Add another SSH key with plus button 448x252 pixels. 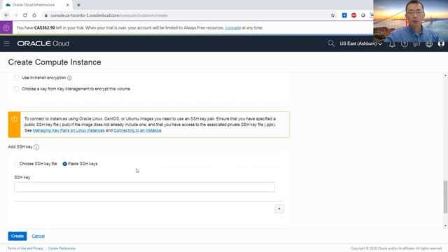(x=279, y=209)
